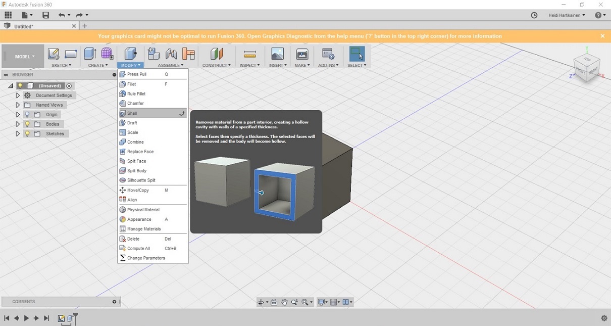Choose Combine from Modify menu
The height and width of the screenshot is (326, 611).
click(153, 142)
